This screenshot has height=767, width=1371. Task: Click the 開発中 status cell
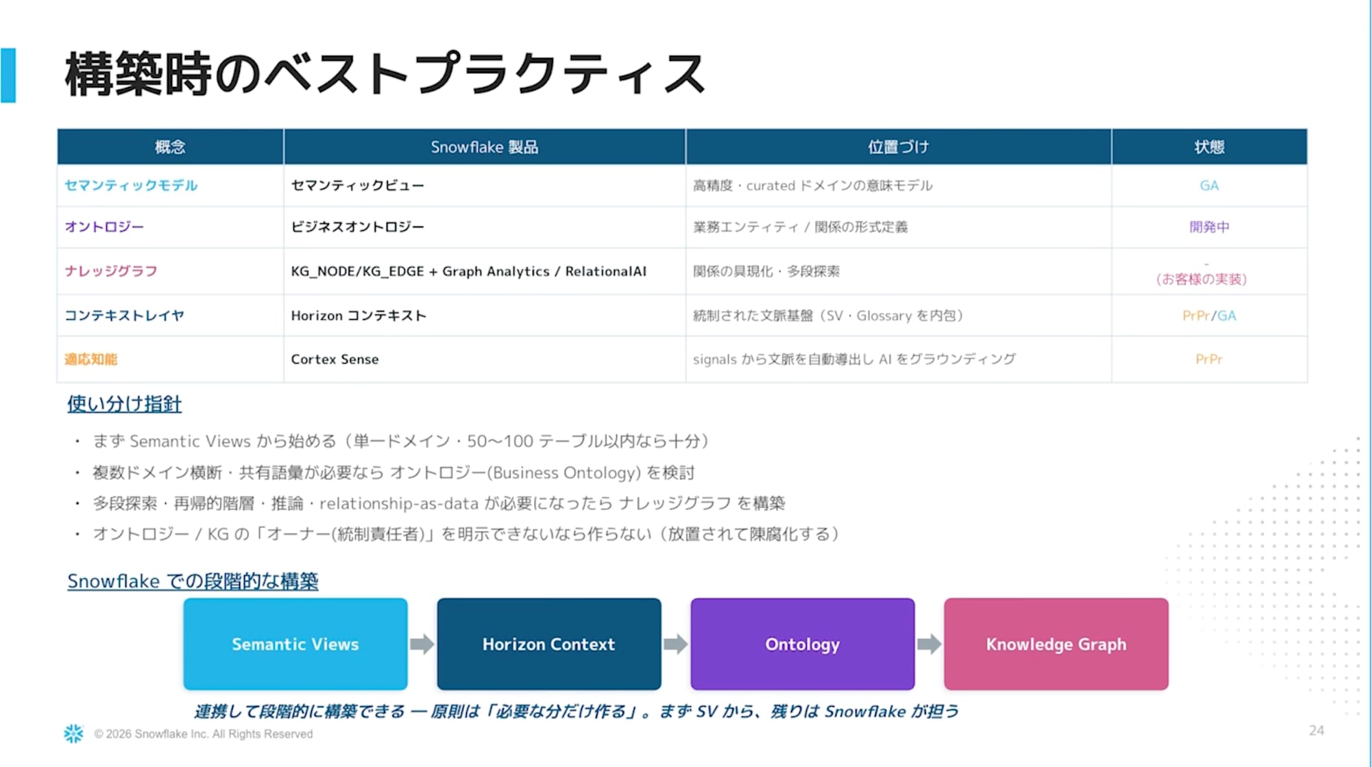coord(1209,227)
